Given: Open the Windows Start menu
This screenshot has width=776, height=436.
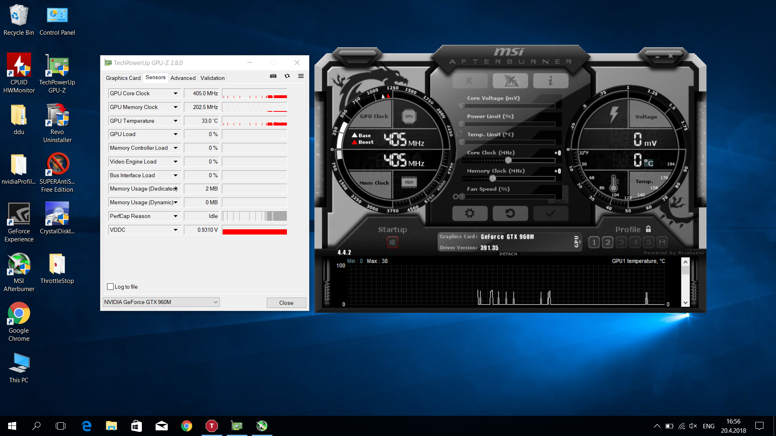Looking at the screenshot, I should tap(12, 426).
